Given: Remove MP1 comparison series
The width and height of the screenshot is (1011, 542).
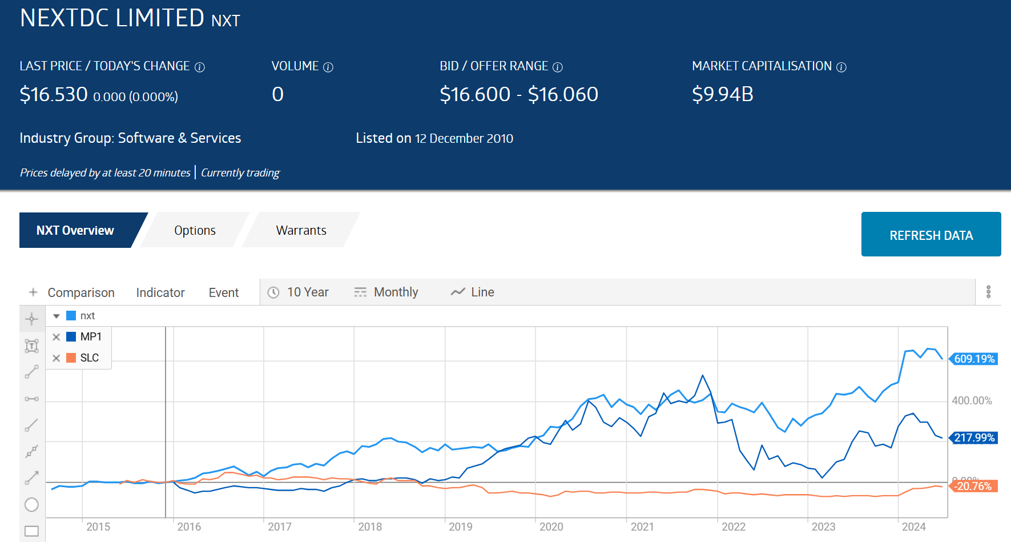Looking at the screenshot, I should coord(56,337).
